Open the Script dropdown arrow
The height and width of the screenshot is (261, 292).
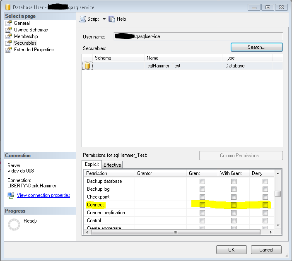click(104, 19)
